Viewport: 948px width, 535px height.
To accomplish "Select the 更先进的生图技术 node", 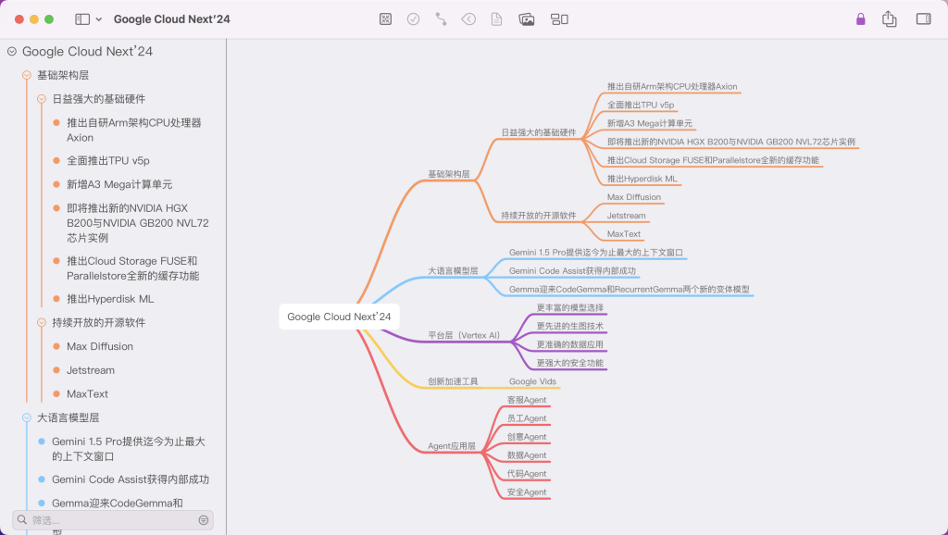I will [x=570, y=326].
